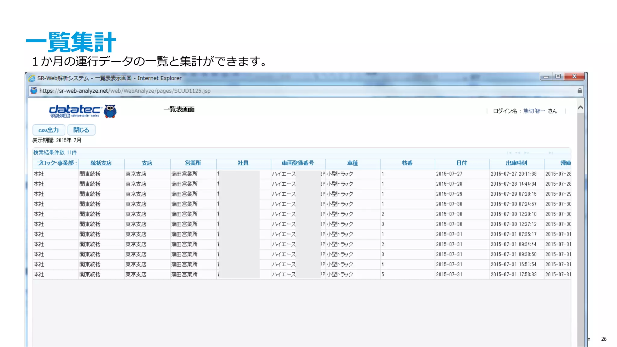Select row with 出庫時刻 2015-07-30 12:20:10
Viewport: 617px width, 347px height.
click(302, 214)
